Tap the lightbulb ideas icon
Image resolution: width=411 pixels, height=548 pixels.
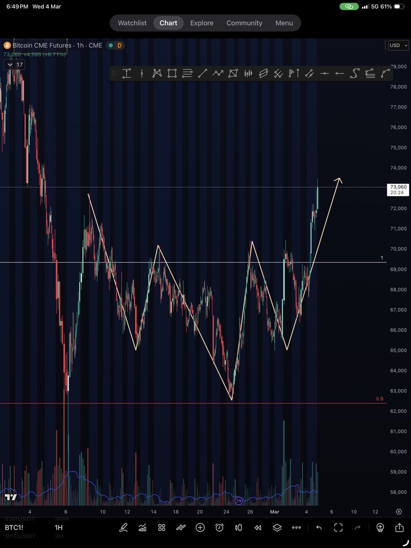point(380,527)
